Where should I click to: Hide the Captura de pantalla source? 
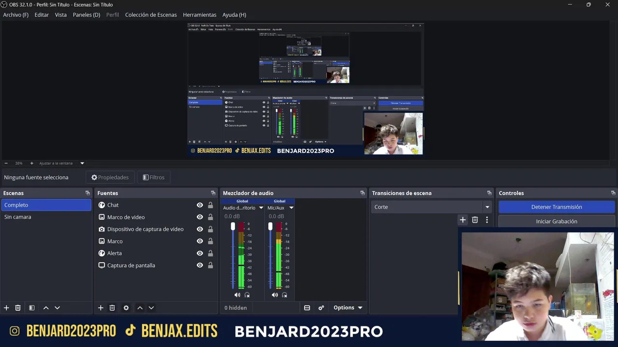[199, 265]
